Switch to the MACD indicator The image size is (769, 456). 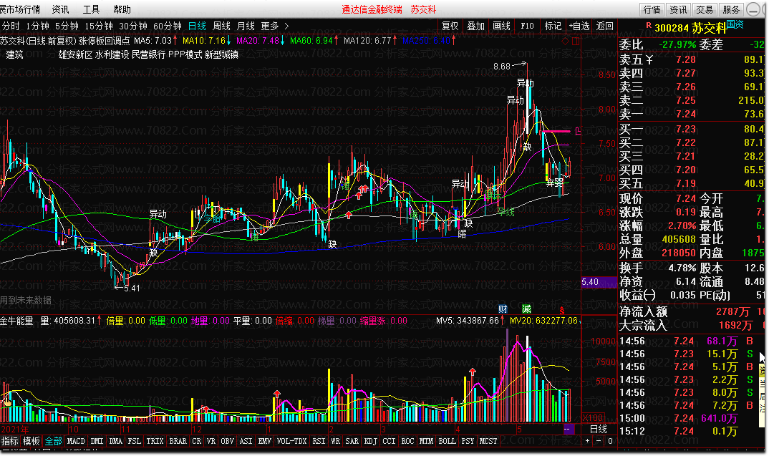(76, 441)
